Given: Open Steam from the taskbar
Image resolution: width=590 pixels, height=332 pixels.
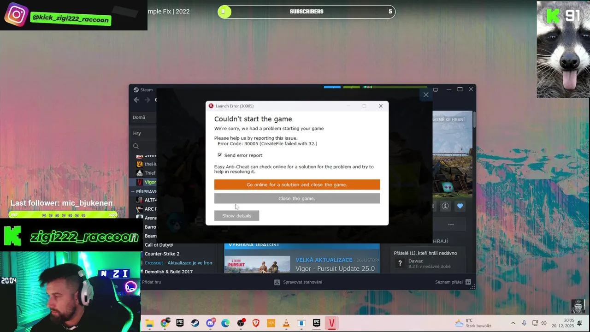Looking at the screenshot, I should tap(195, 323).
